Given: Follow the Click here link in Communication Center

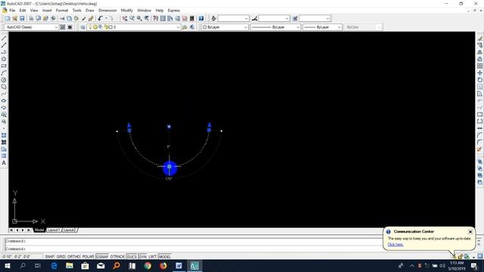Looking at the screenshot, I should pyautogui.click(x=396, y=245).
